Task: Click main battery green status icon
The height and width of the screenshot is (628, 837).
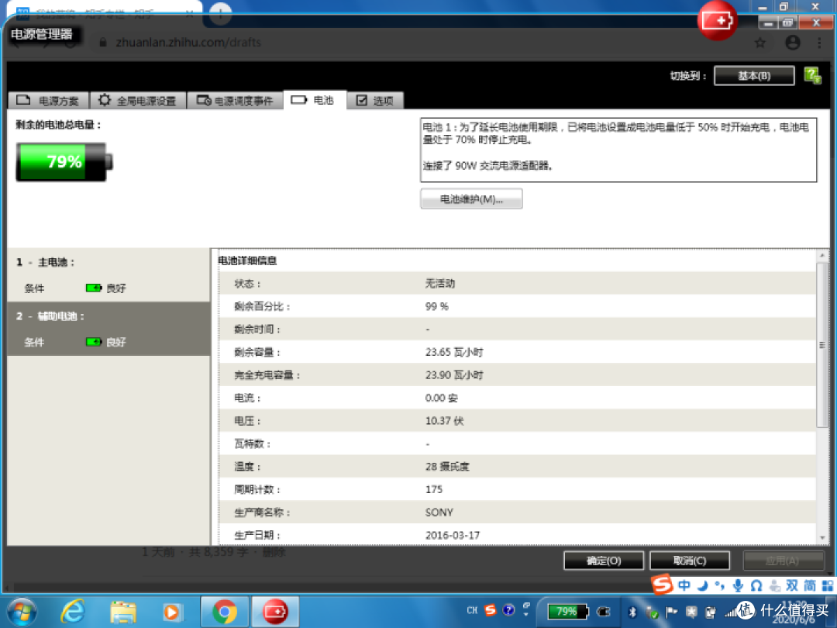Action: click(x=94, y=288)
